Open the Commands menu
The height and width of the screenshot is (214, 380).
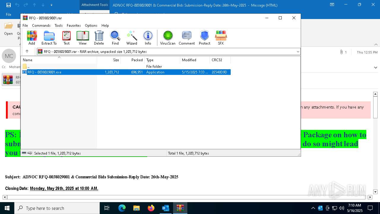(x=41, y=26)
